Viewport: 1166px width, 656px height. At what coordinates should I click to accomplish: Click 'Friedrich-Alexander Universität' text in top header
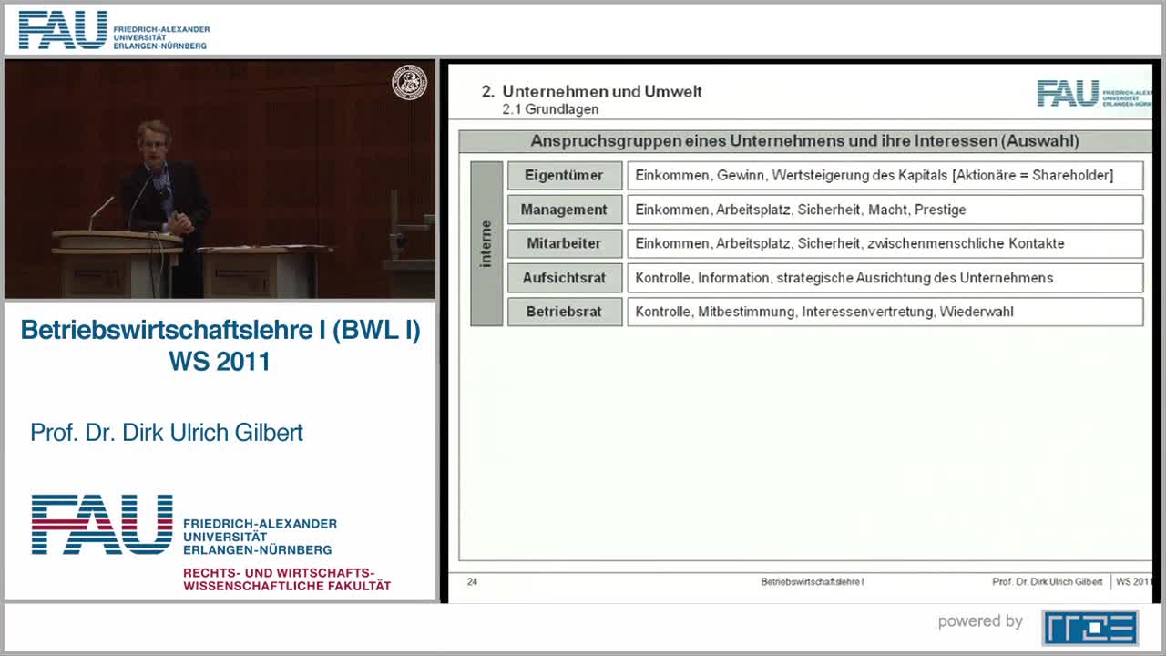point(161,37)
